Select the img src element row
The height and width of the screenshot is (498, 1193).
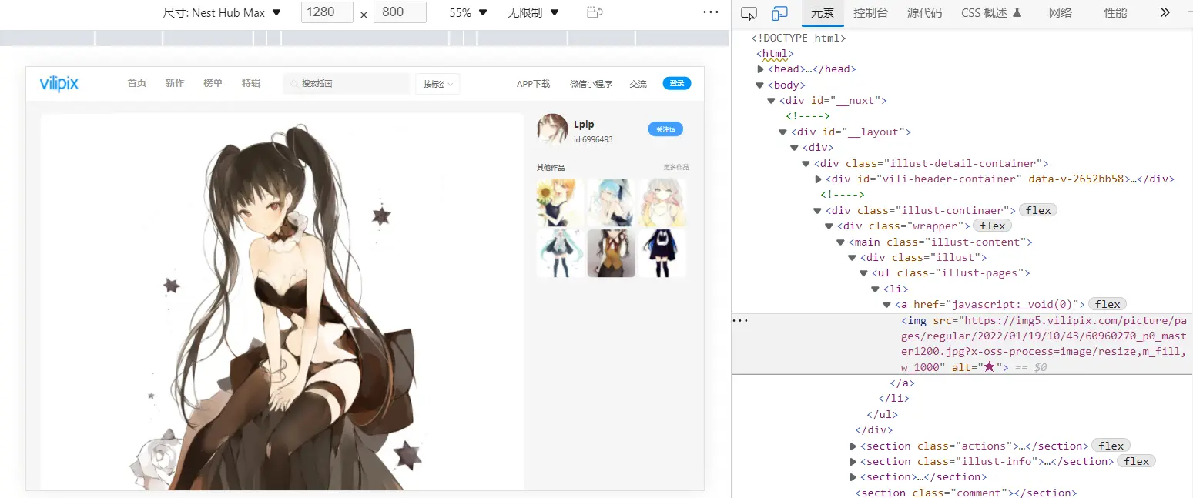coord(962,344)
